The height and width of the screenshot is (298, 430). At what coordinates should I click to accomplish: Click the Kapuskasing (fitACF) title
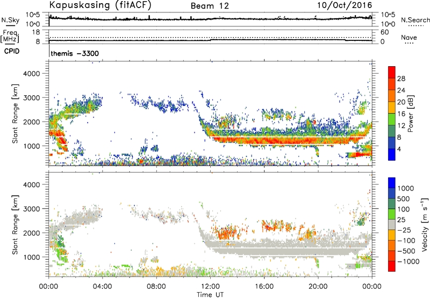(100, 5)
